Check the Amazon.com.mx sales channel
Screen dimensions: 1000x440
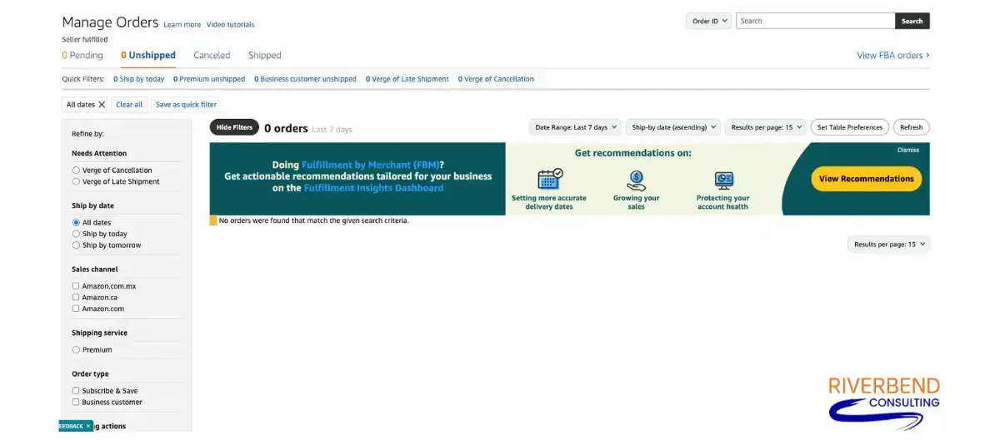point(76,286)
